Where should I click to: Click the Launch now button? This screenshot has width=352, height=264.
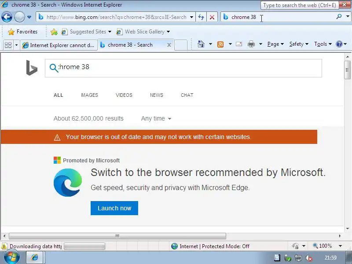tap(114, 208)
